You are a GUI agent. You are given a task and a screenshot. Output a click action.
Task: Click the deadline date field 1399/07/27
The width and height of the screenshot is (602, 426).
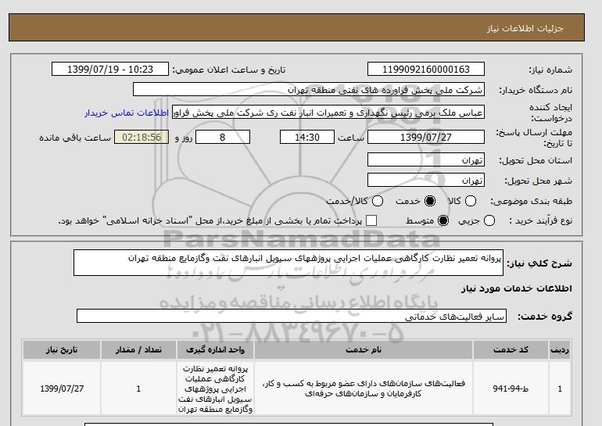(x=426, y=137)
